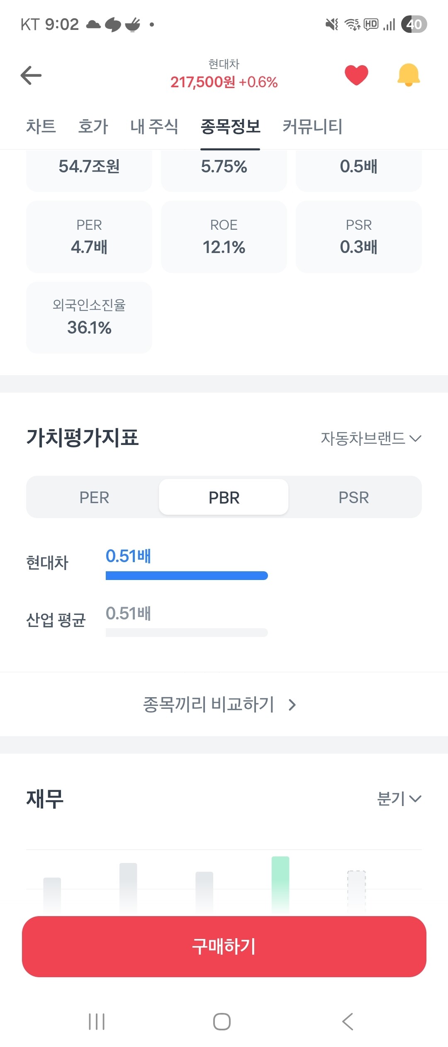Tap the 종목끼리 비교하기 link
This screenshot has width=448, height=1047.
(x=209, y=704)
